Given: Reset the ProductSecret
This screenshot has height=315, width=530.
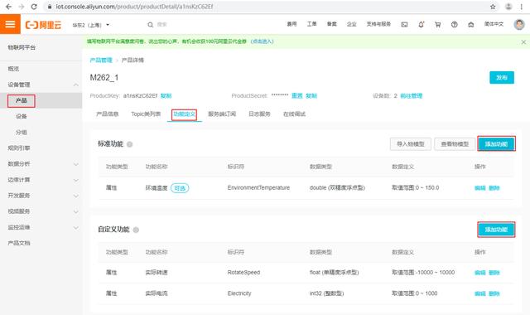Looking at the screenshot, I should (297, 96).
